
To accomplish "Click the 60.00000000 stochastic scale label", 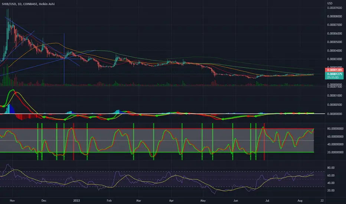I will (x=335, y=136).
